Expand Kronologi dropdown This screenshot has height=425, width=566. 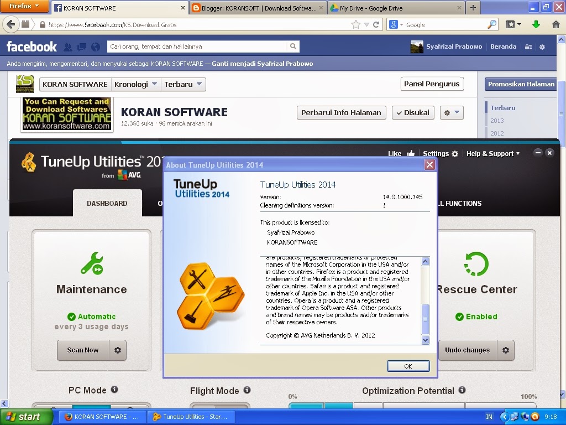(136, 84)
